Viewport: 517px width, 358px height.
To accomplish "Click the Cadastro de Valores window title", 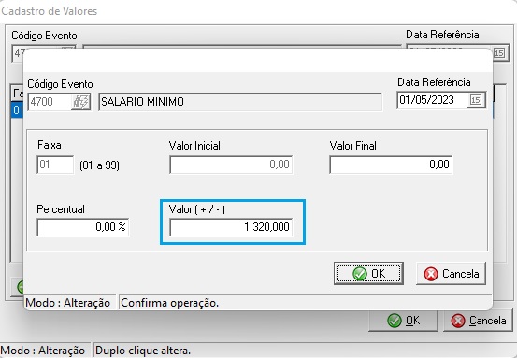I will [x=50, y=11].
